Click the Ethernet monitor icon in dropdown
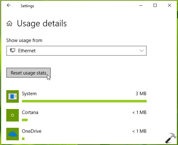The width and height of the screenshot is (178, 145). (13, 50)
